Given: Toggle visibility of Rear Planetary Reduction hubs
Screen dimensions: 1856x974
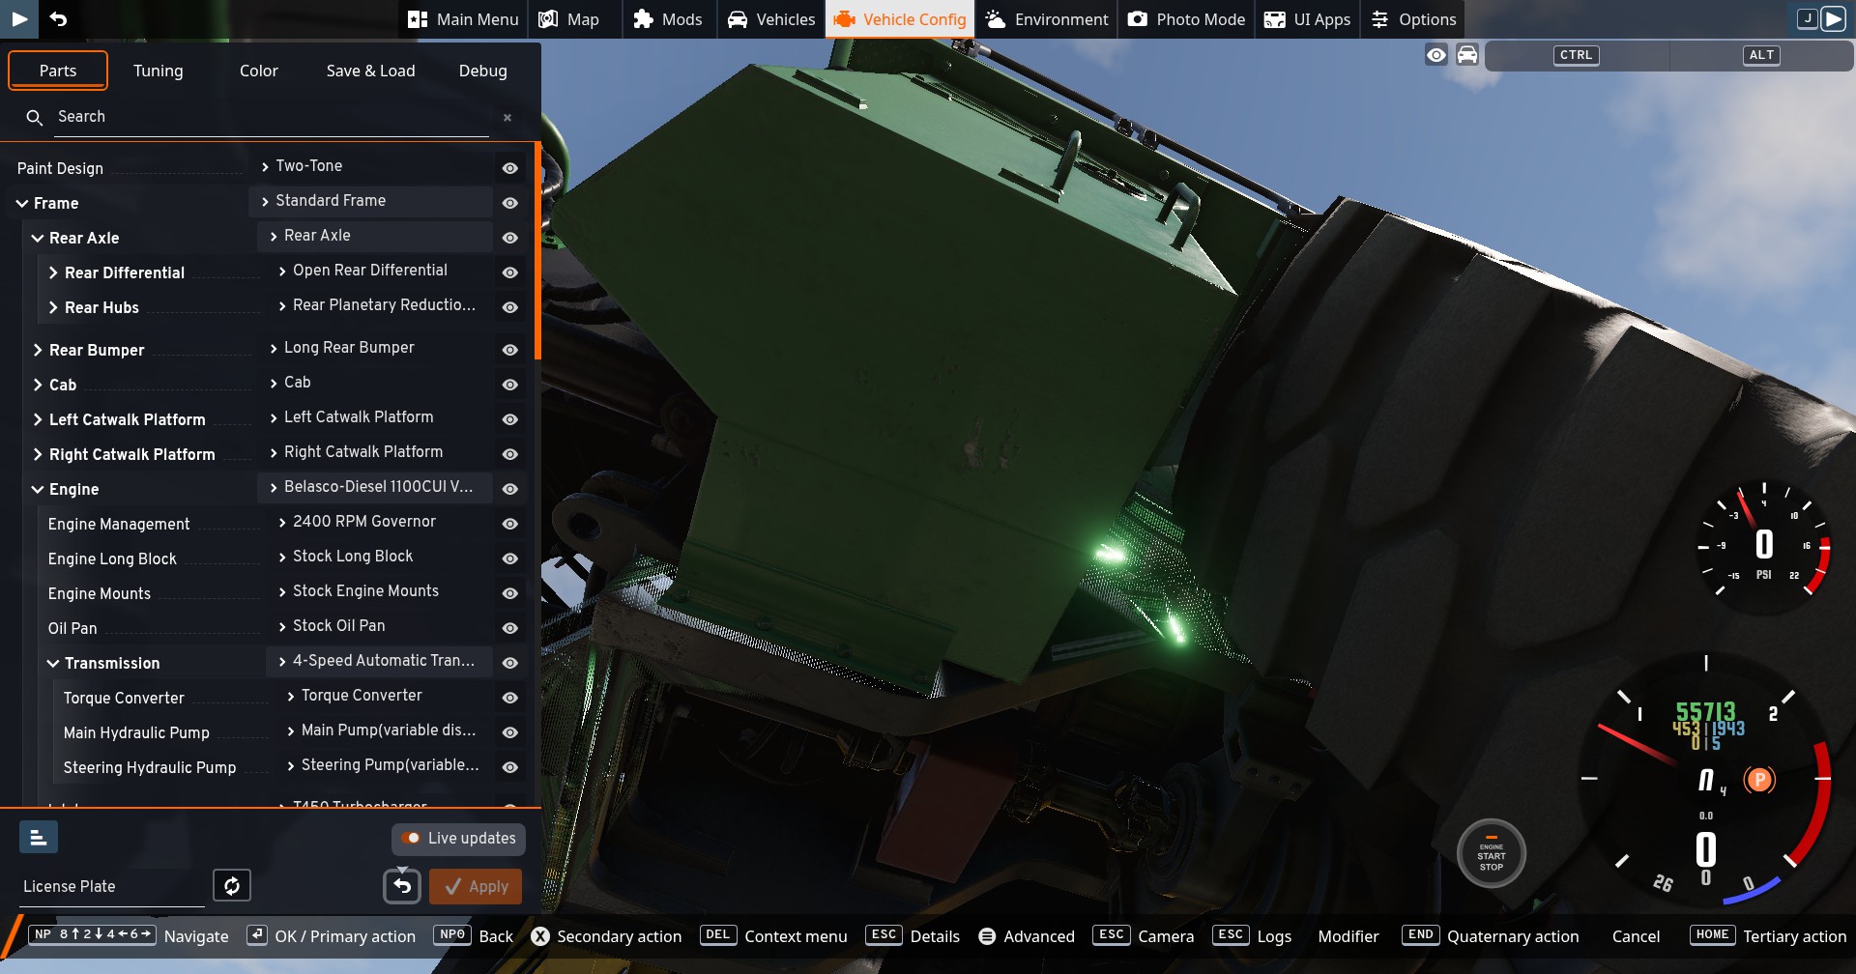Looking at the screenshot, I should click(510, 307).
